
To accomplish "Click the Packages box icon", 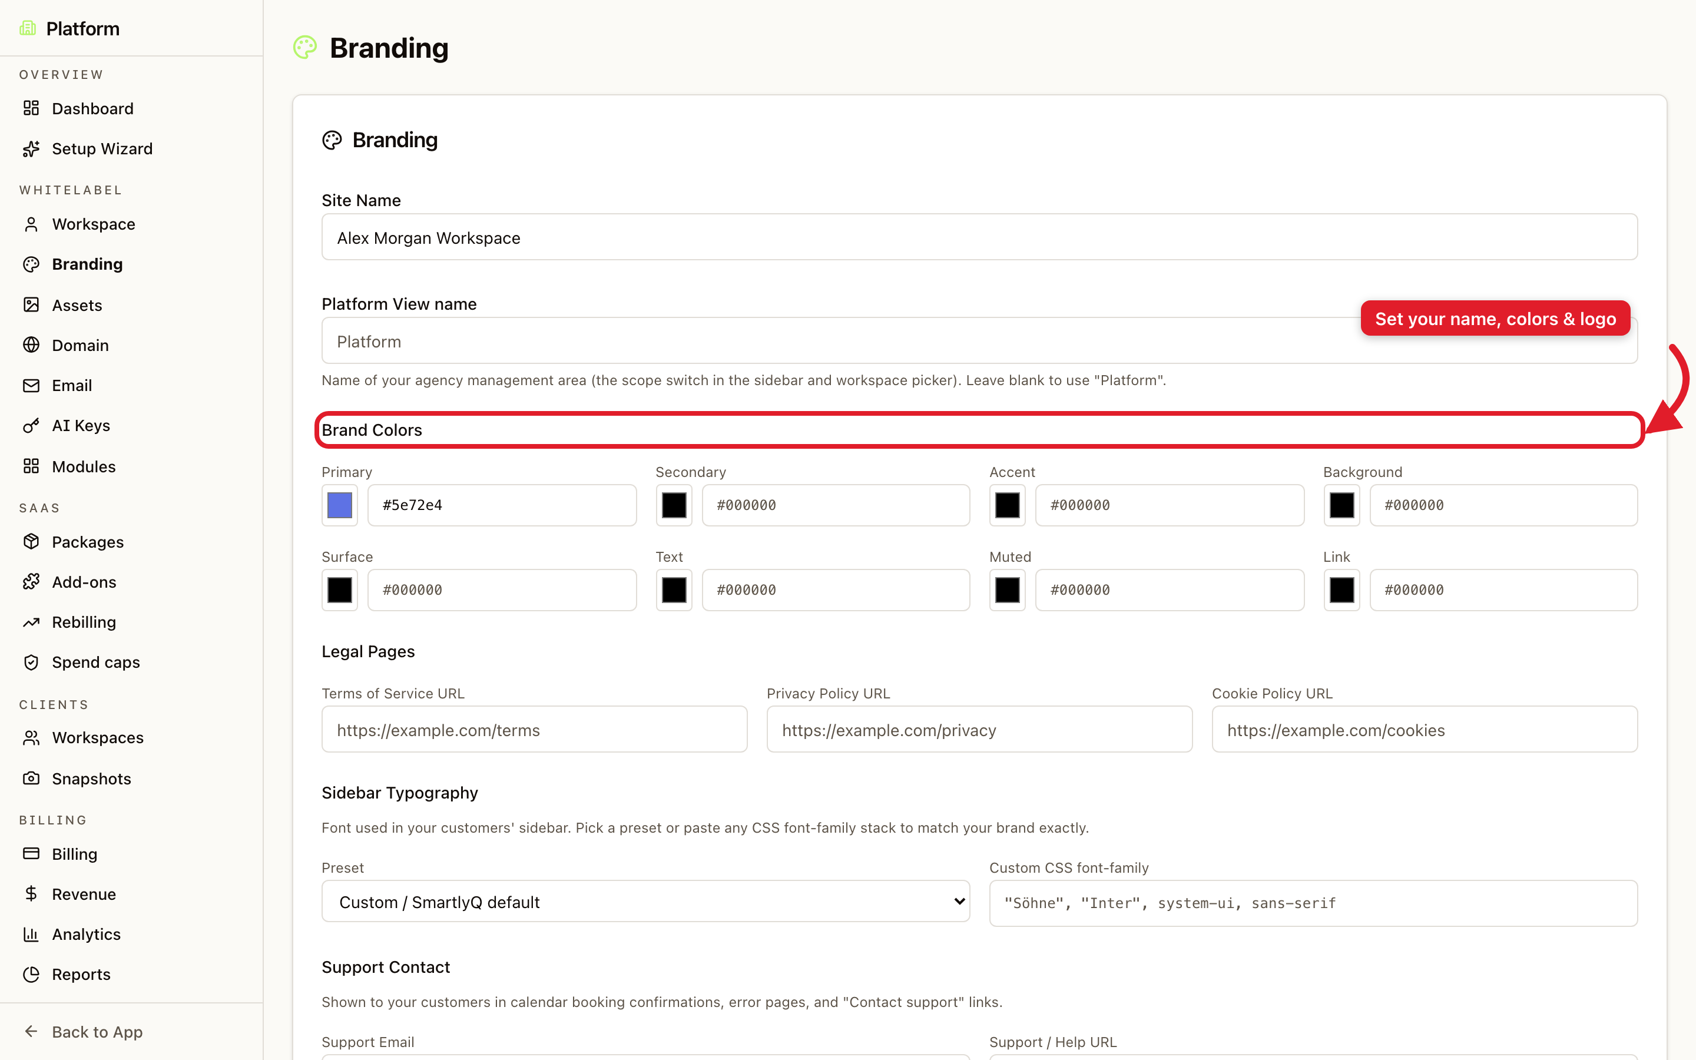I will [31, 542].
